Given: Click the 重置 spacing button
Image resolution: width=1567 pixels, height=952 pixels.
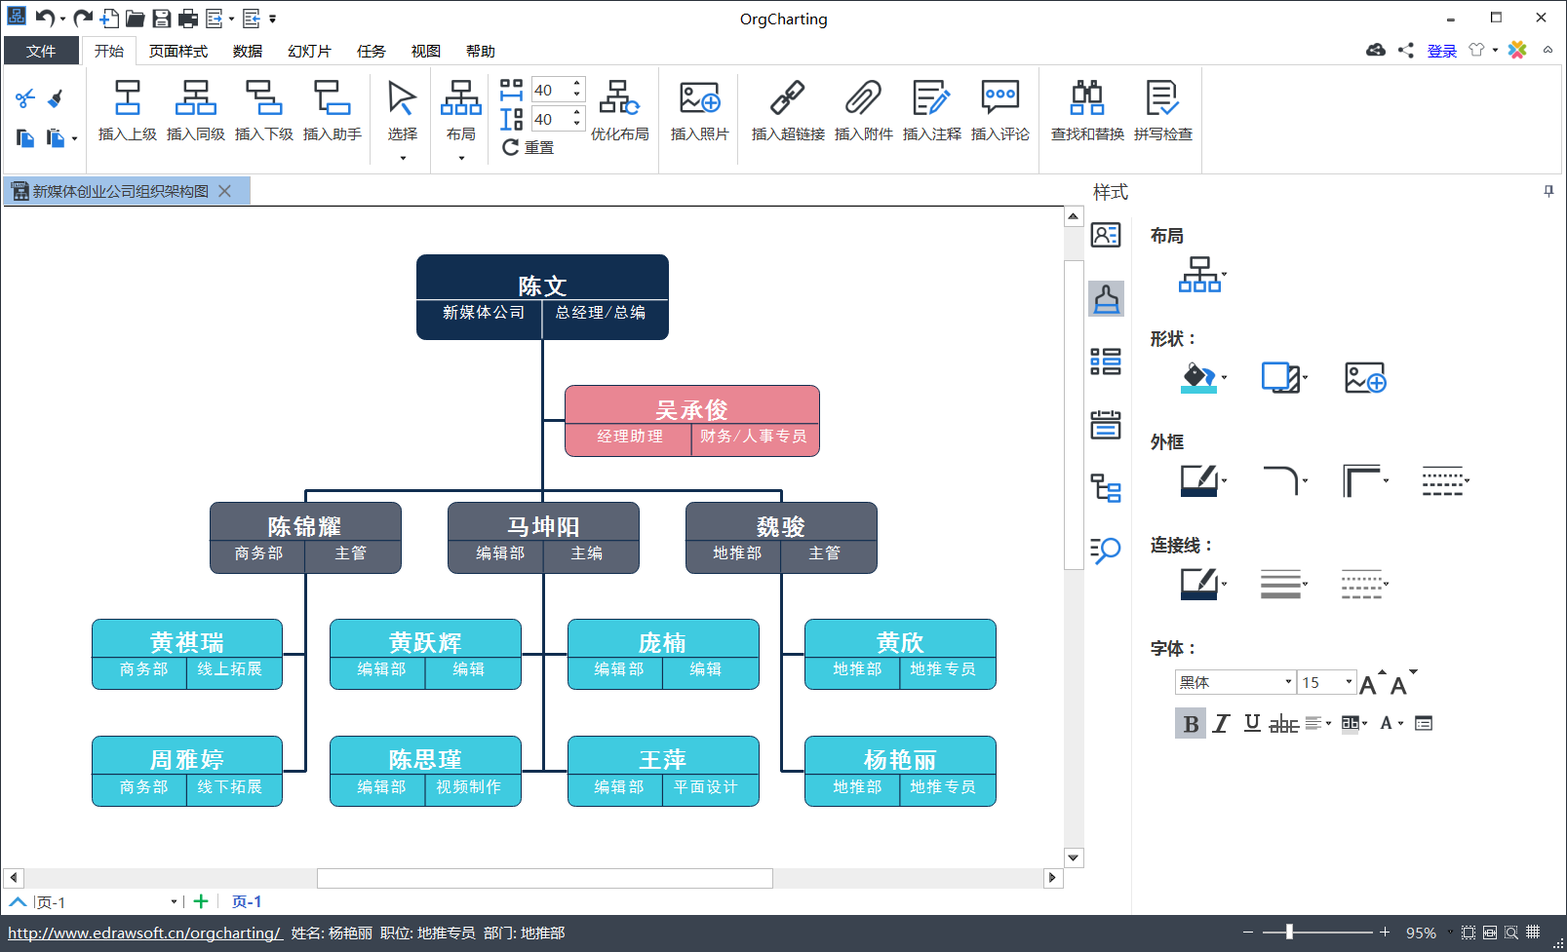Looking at the screenshot, I should 528,147.
